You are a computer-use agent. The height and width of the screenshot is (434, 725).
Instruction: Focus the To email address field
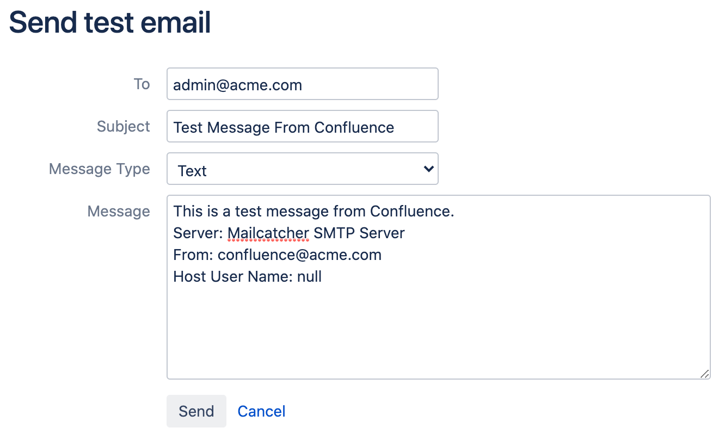pos(302,84)
